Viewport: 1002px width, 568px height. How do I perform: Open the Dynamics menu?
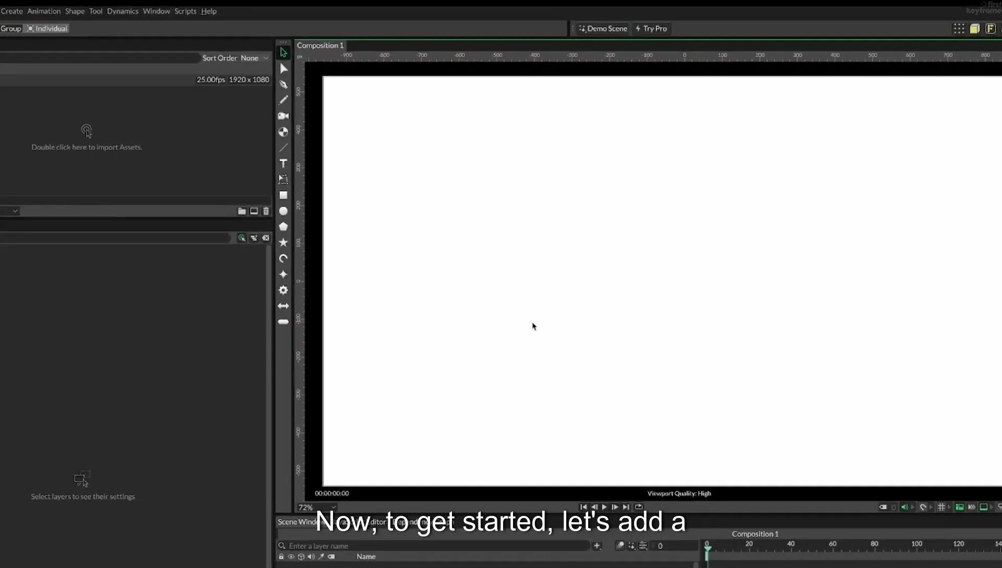click(x=123, y=11)
